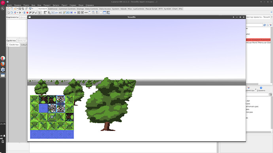Toggle the refresh icon beside the inspector filter
The width and height of the screenshot is (273, 153).
click(264, 25)
